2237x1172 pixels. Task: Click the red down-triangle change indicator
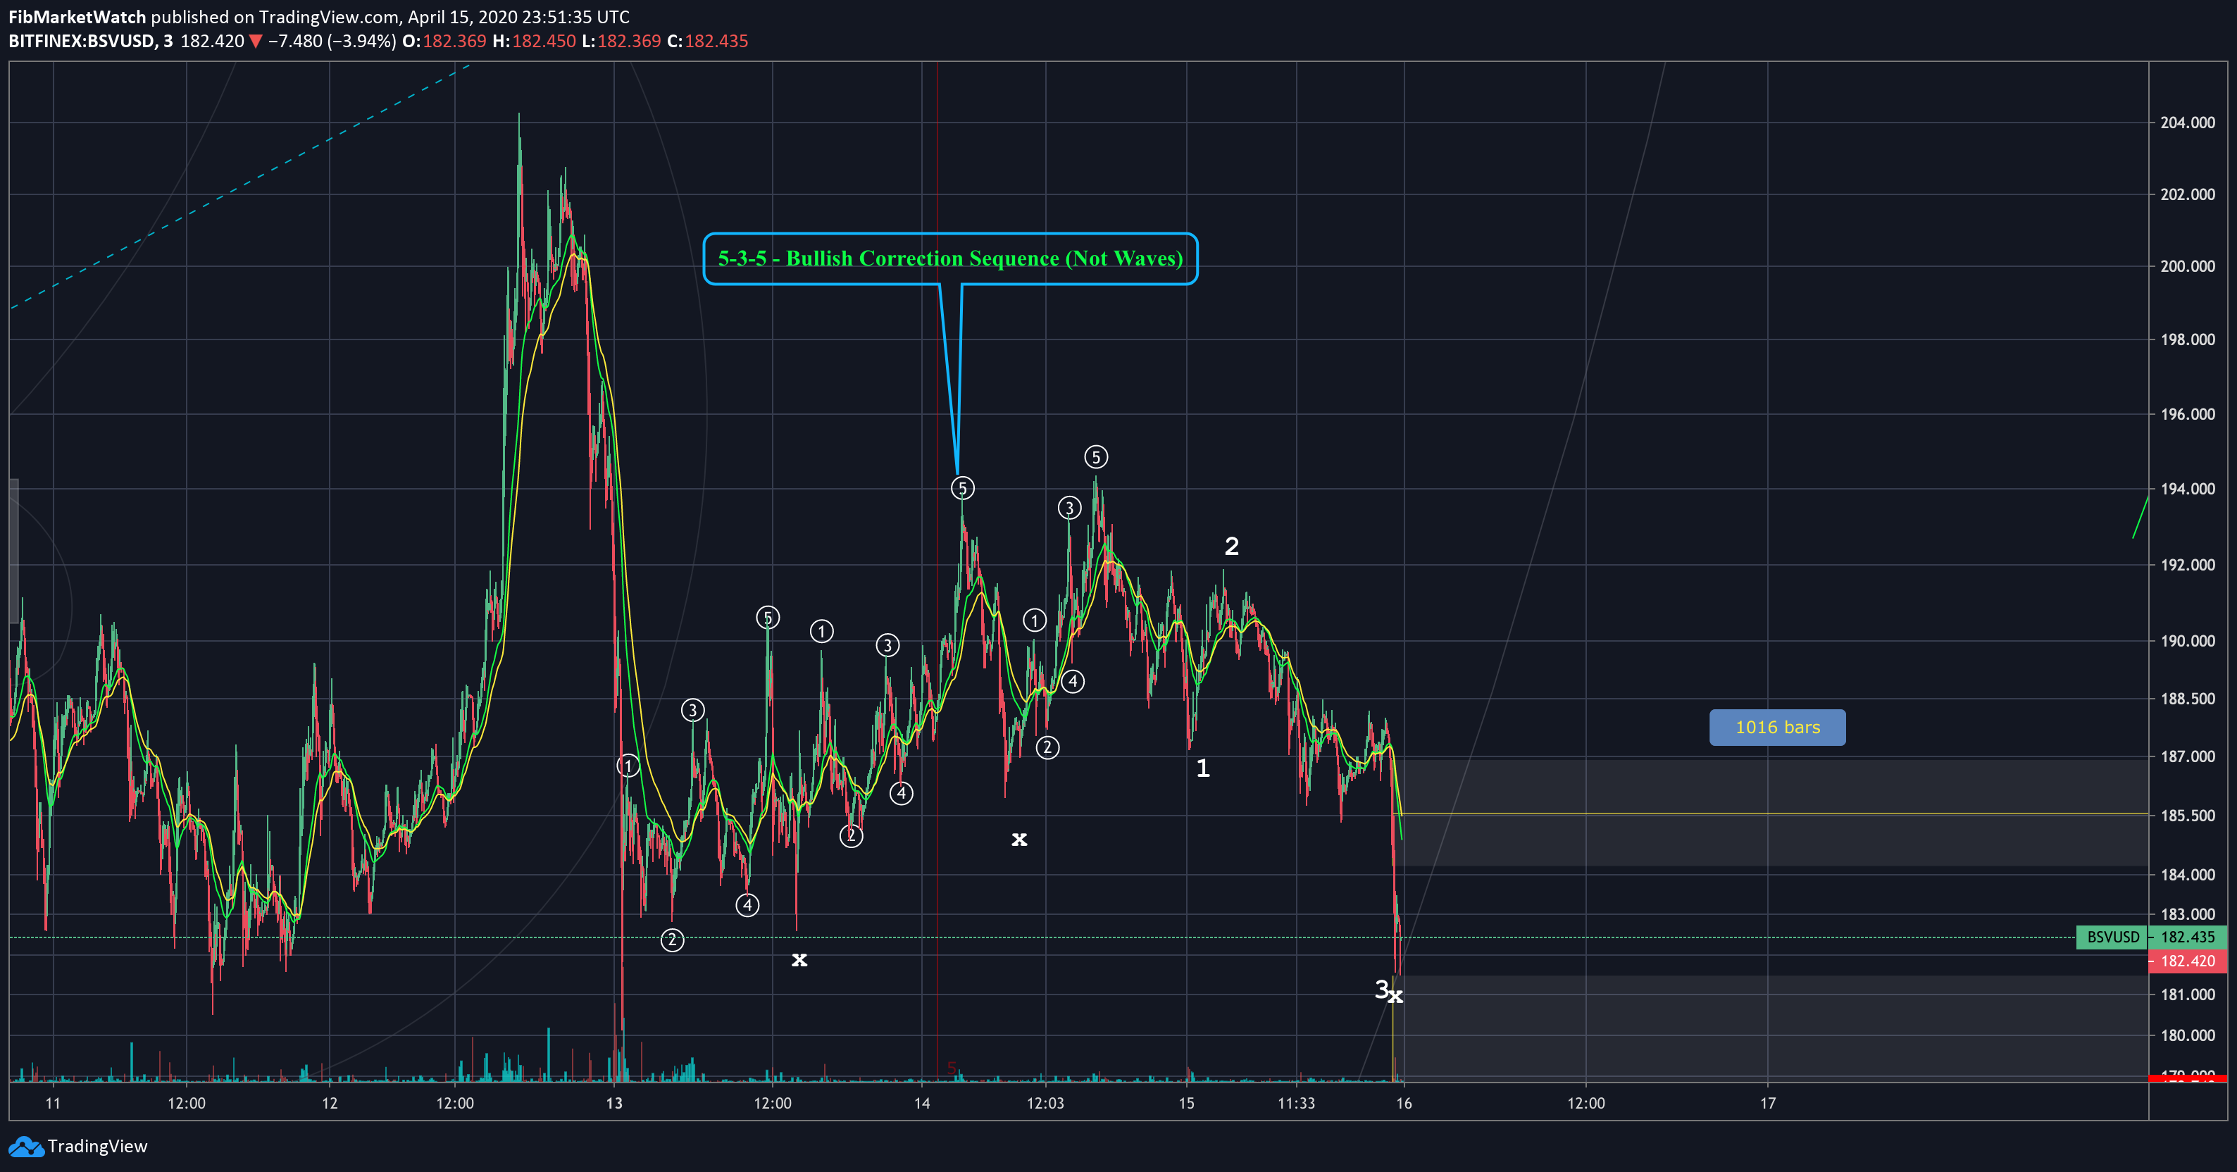pos(255,42)
